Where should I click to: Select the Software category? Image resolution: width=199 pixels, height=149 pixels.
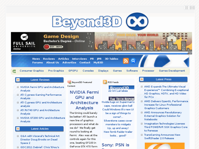(132, 71)
